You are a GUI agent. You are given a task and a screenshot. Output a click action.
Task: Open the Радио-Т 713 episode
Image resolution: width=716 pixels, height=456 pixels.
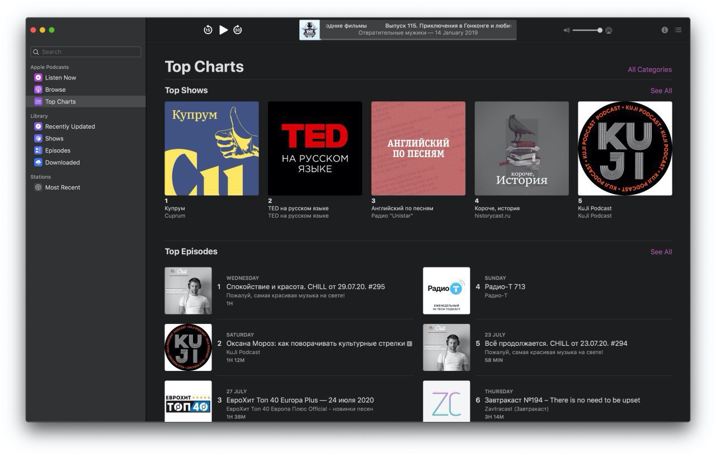point(505,287)
